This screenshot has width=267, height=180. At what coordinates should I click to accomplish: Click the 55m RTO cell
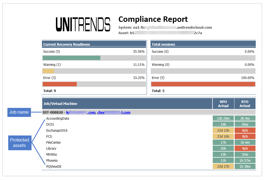[x=245, y=155]
